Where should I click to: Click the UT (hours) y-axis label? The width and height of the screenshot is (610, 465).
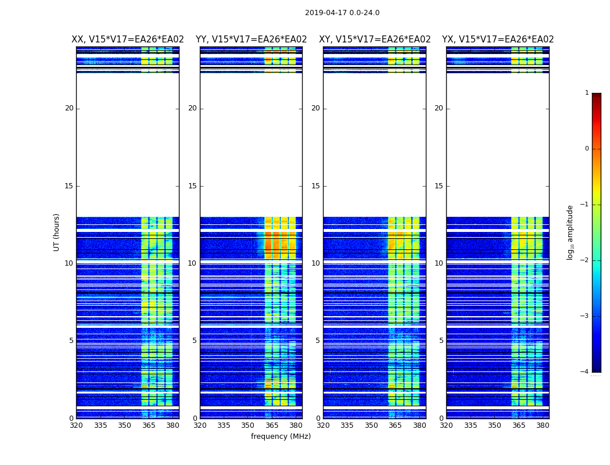click(56, 233)
